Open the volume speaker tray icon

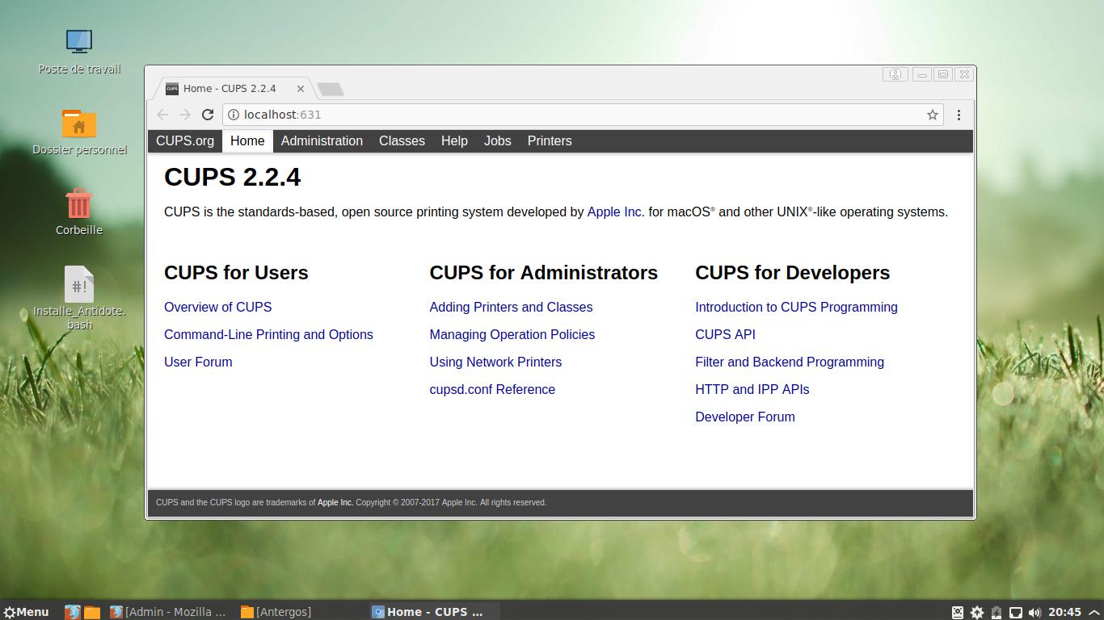click(x=1034, y=612)
